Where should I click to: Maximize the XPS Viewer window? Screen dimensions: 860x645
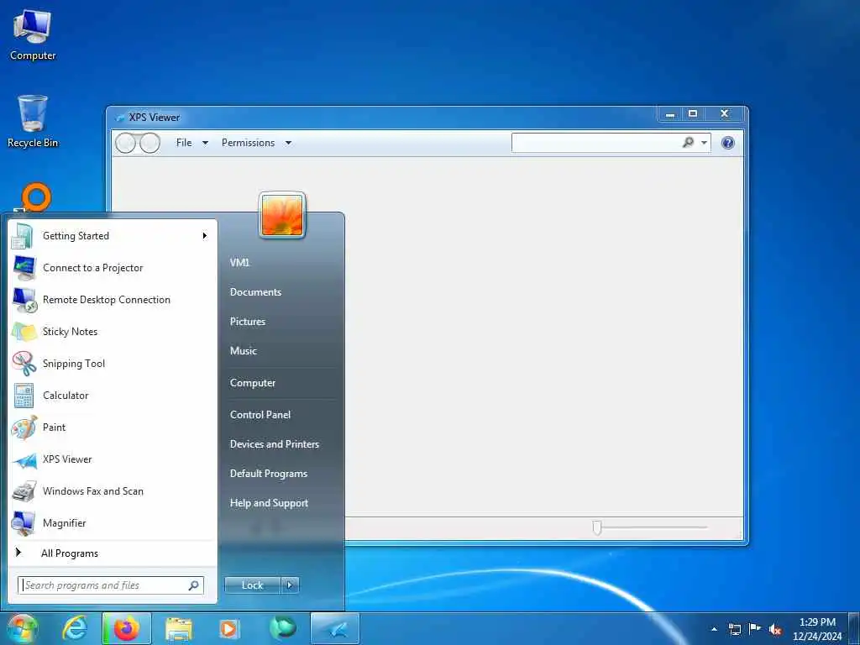tap(693, 113)
